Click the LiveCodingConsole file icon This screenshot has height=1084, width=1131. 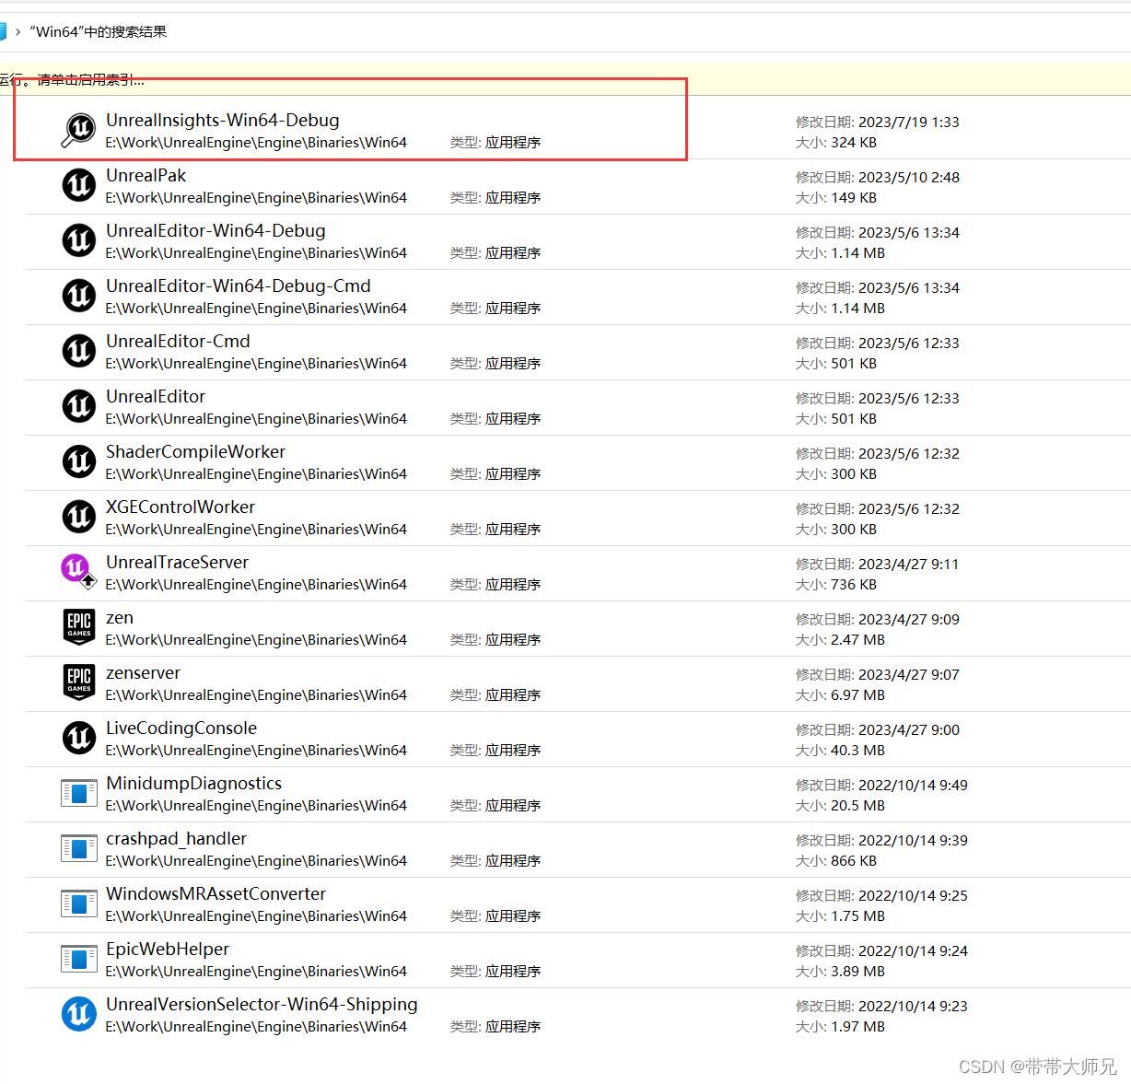[79, 738]
